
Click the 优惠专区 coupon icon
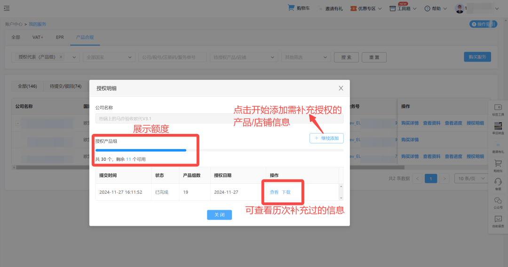coord(353,8)
